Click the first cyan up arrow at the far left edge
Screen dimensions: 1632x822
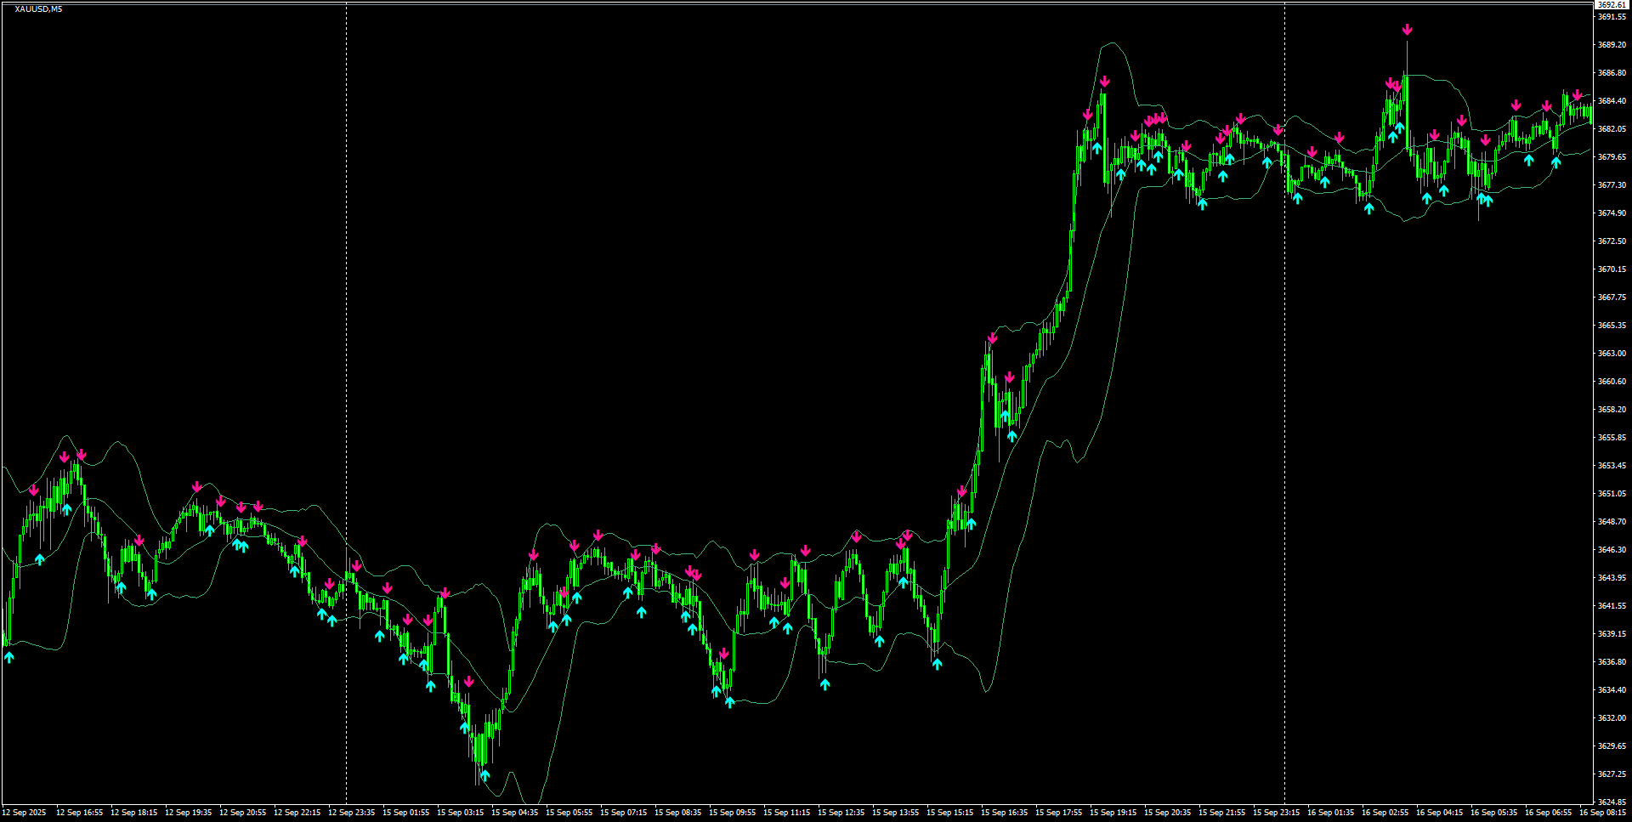click(9, 656)
